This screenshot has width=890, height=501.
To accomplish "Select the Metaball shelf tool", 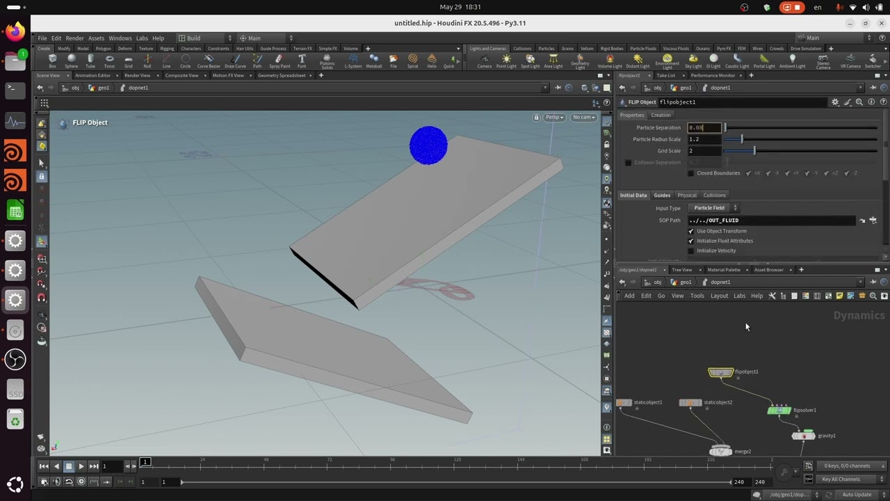I will pos(374,61).
